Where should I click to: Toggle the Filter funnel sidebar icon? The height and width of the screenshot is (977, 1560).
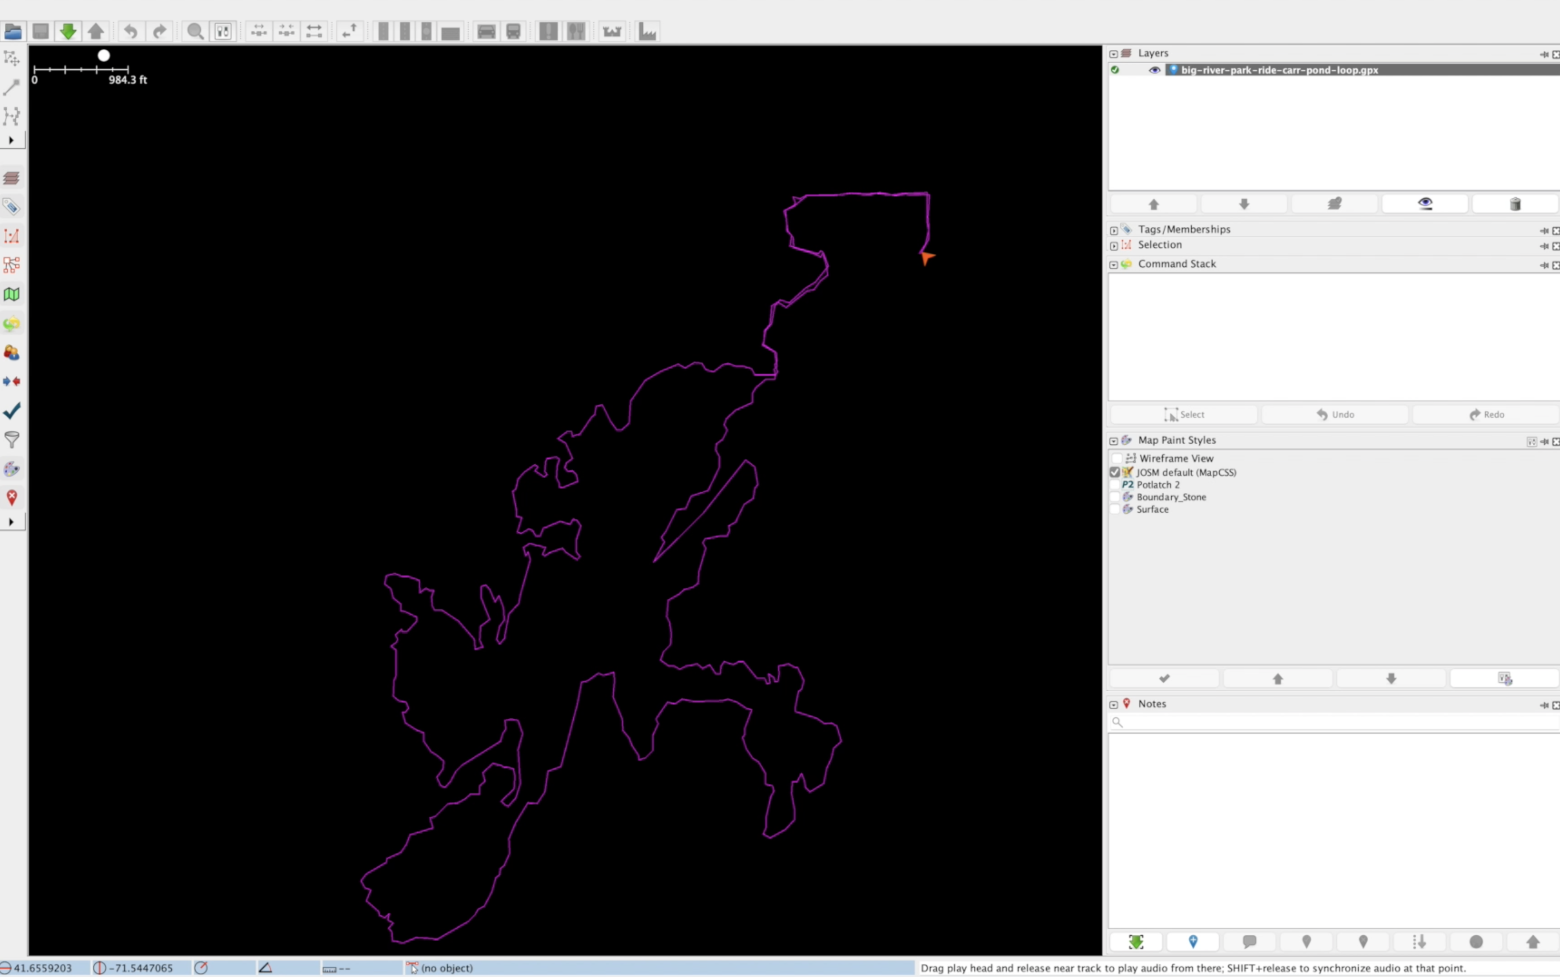point(11,440)
